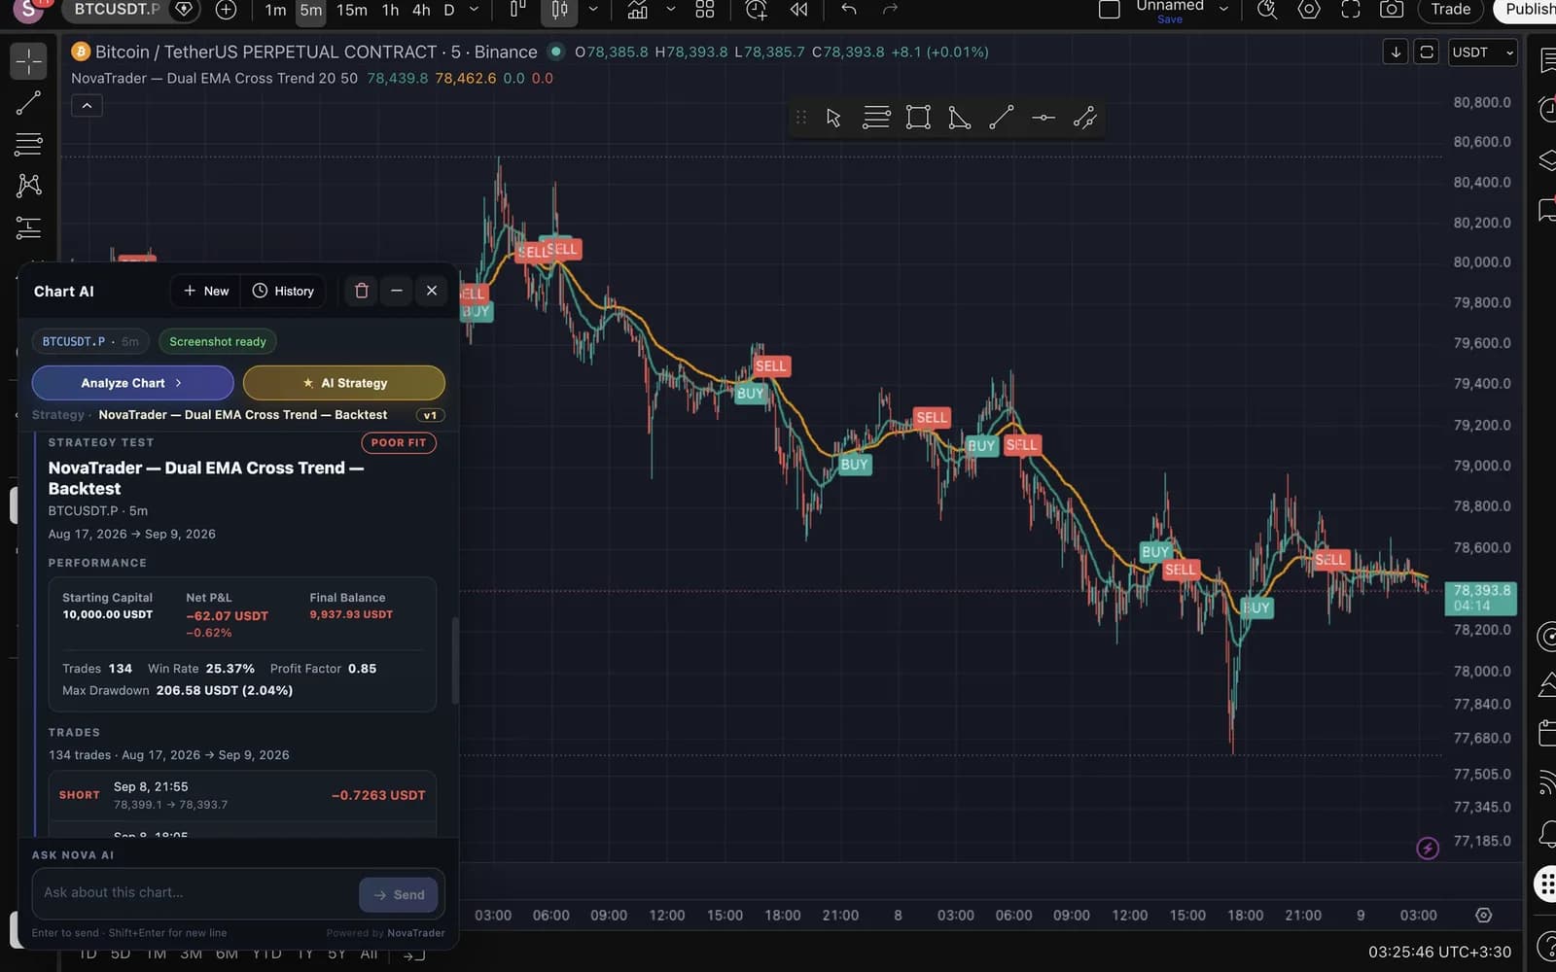Click the Chart AI panel scrollbar
The width and height of the screenshot is (1556, 972).
click(454, 661)
